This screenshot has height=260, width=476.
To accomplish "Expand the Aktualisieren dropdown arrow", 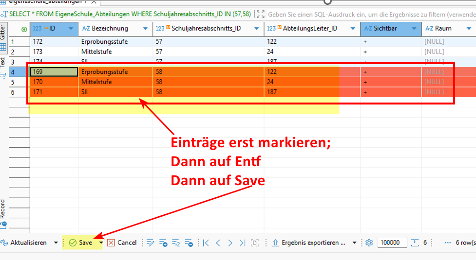I will tap(56, 243).
